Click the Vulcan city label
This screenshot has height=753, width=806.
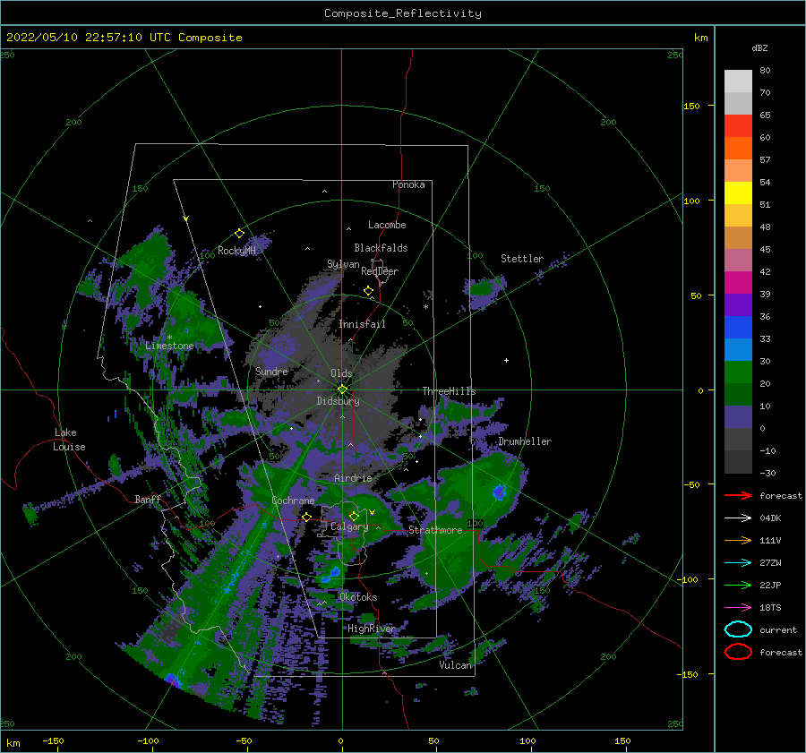(x=455, y=665)
